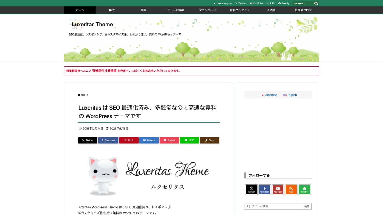Screen dimensions: 383x215
Task: Click the Luxeritas Theme site title
Action: pos(93,25)
